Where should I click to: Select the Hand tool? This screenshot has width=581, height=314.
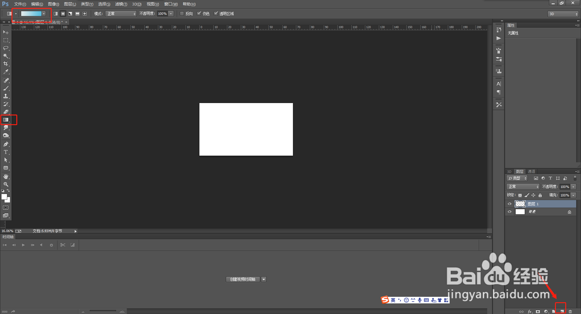tap(6, 176)
